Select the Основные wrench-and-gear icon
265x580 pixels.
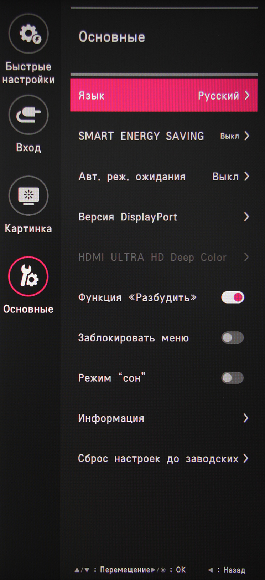coord(28,276)
